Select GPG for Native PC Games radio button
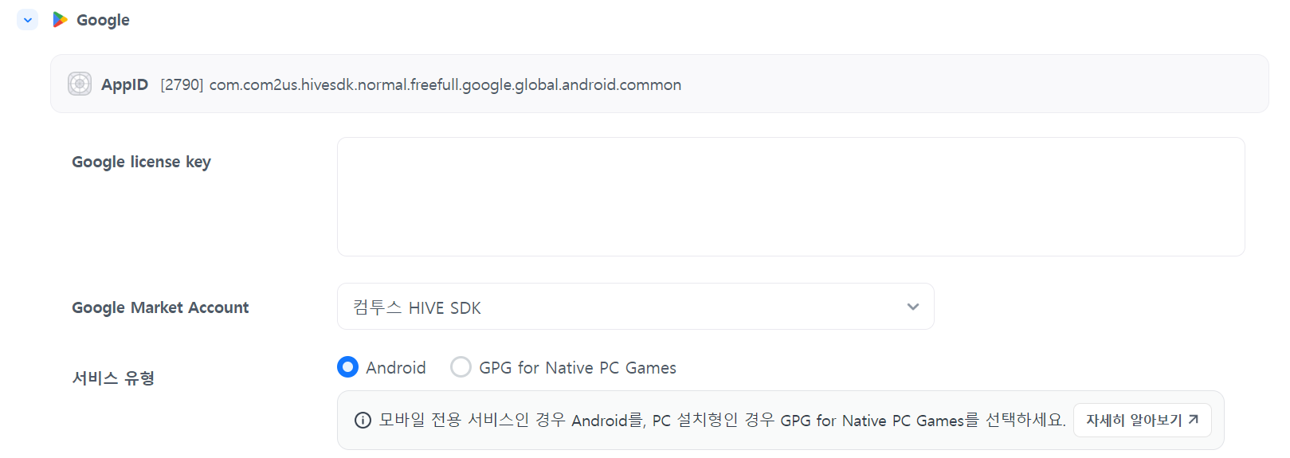 tap(461, 367)
